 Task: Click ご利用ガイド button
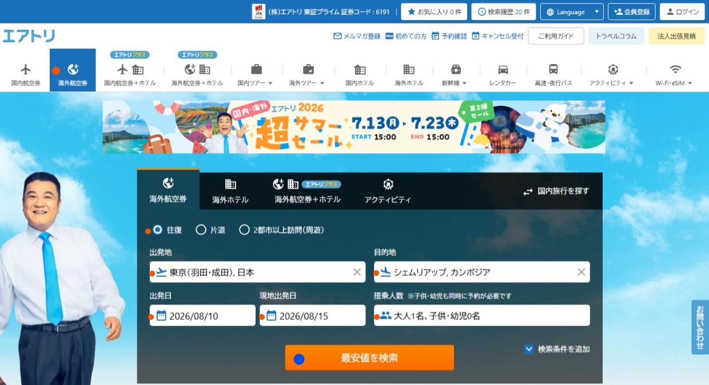pos(556,36)
